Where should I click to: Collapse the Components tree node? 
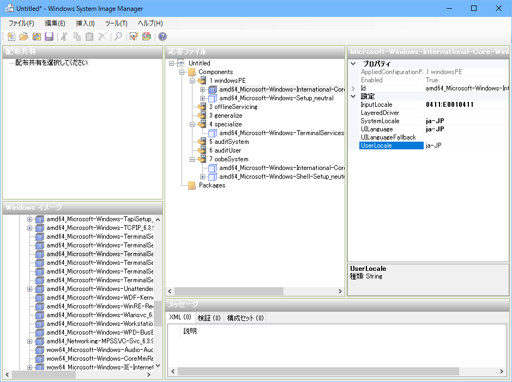click(182, 72)
